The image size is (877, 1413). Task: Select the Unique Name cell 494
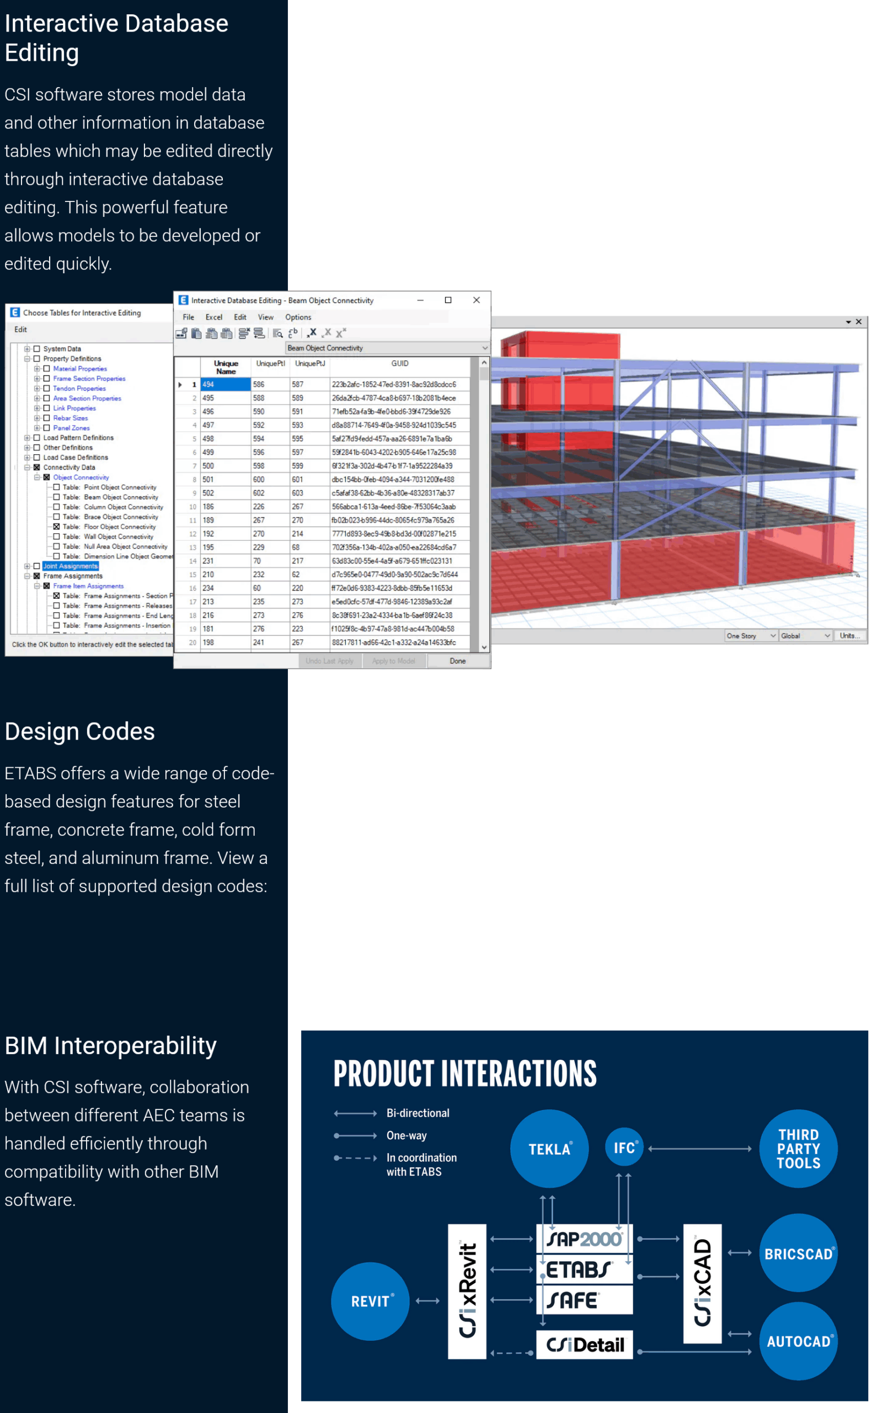pos(225,384)
